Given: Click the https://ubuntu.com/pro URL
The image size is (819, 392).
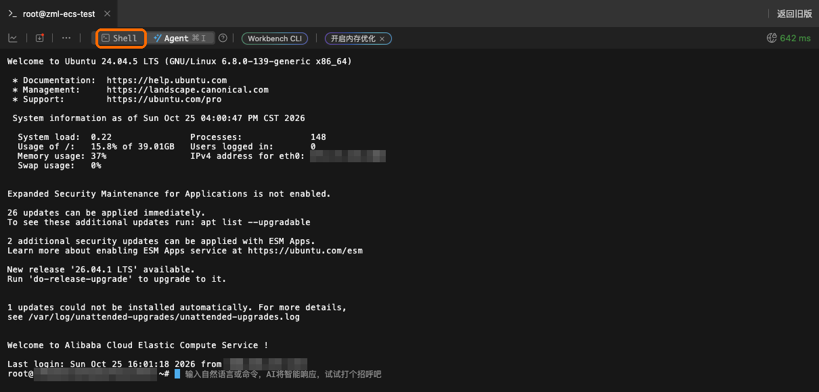Looking at the screenshot, I should (x=164, y=99).
